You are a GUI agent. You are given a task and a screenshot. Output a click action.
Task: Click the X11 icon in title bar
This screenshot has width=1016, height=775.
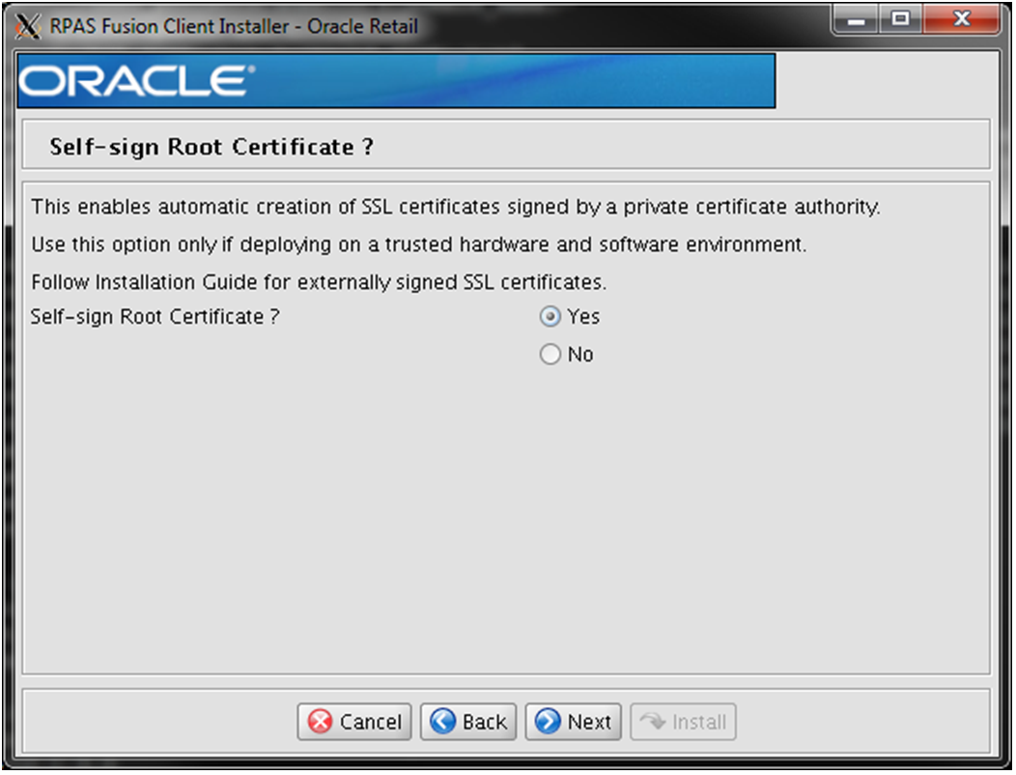[27, 27]
